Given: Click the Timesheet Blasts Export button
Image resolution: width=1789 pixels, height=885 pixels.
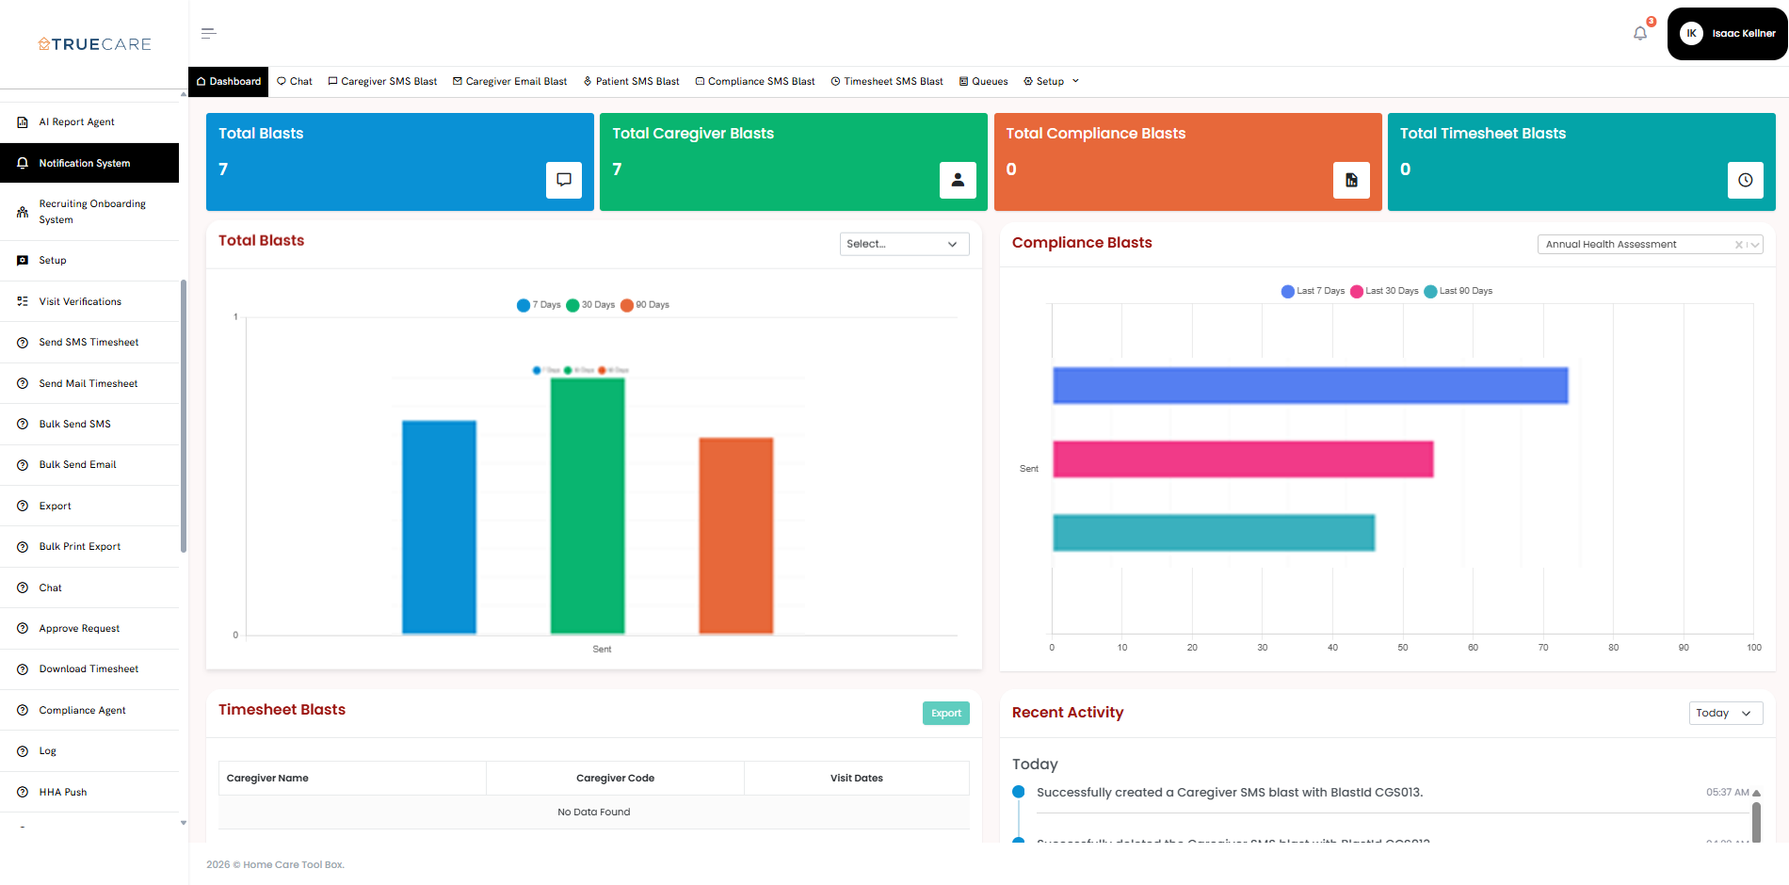Looking at the screenshot, I should pyautogui.click(x=946, y=714).
